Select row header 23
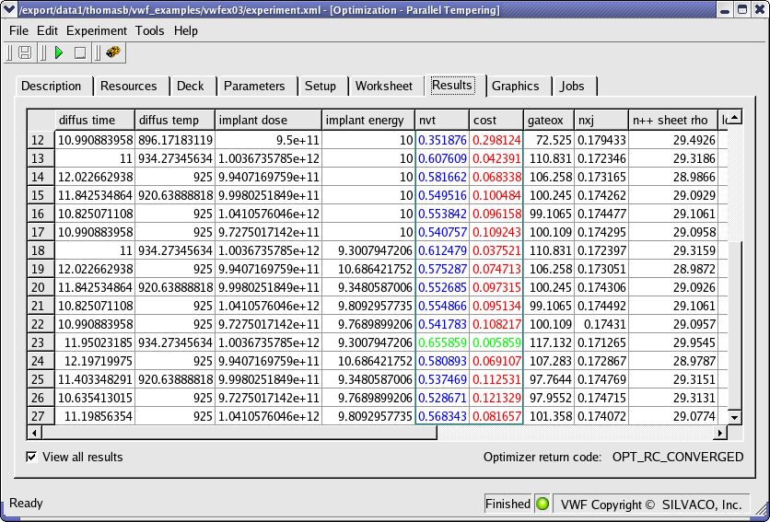 pyautogui.click(x=41, y=342)
